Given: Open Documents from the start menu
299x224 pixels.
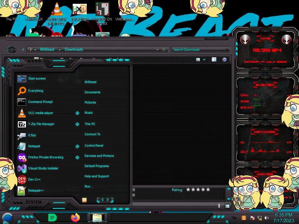Looking at the screenshot, I should 92,92.
